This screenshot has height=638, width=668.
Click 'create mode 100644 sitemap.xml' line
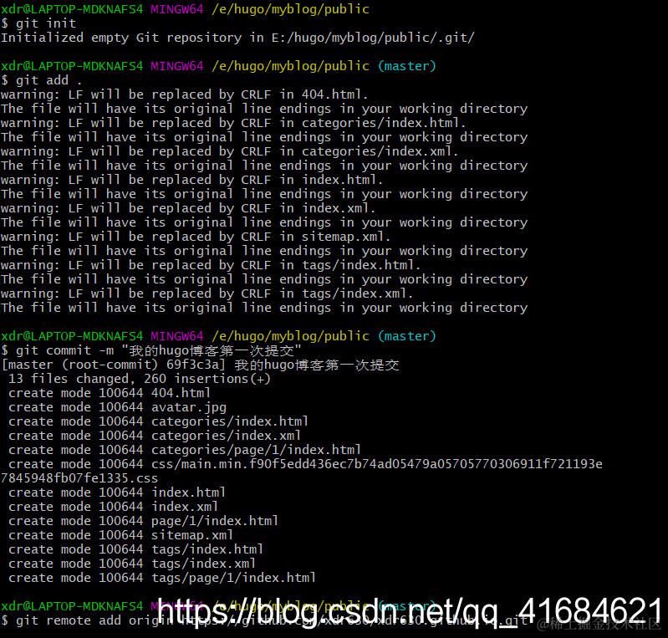click(x=120, y=535)
